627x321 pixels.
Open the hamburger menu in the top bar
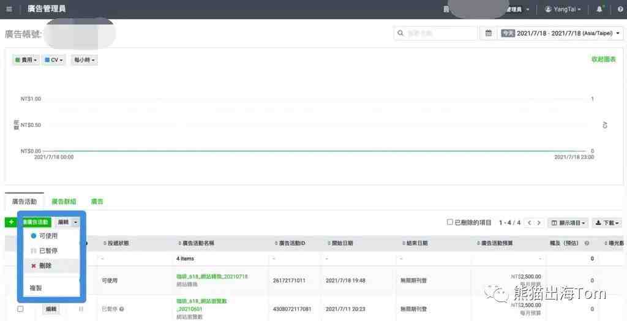9,9
